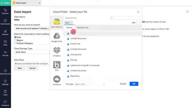Viewport: 192px width, 108px height.
Task: Open the How do you want to import dropdown
Action: 32,28
